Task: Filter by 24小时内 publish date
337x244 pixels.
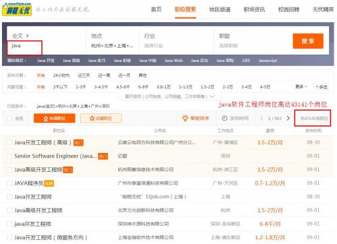Action: click(x=61, y=75)
